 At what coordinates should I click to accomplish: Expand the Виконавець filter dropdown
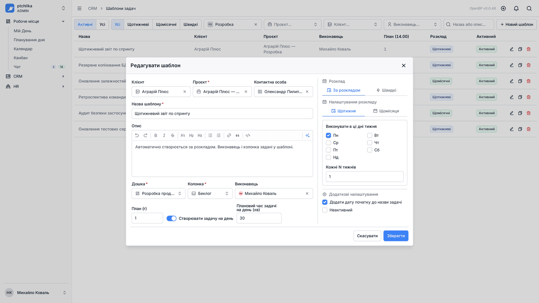(412, 25)
